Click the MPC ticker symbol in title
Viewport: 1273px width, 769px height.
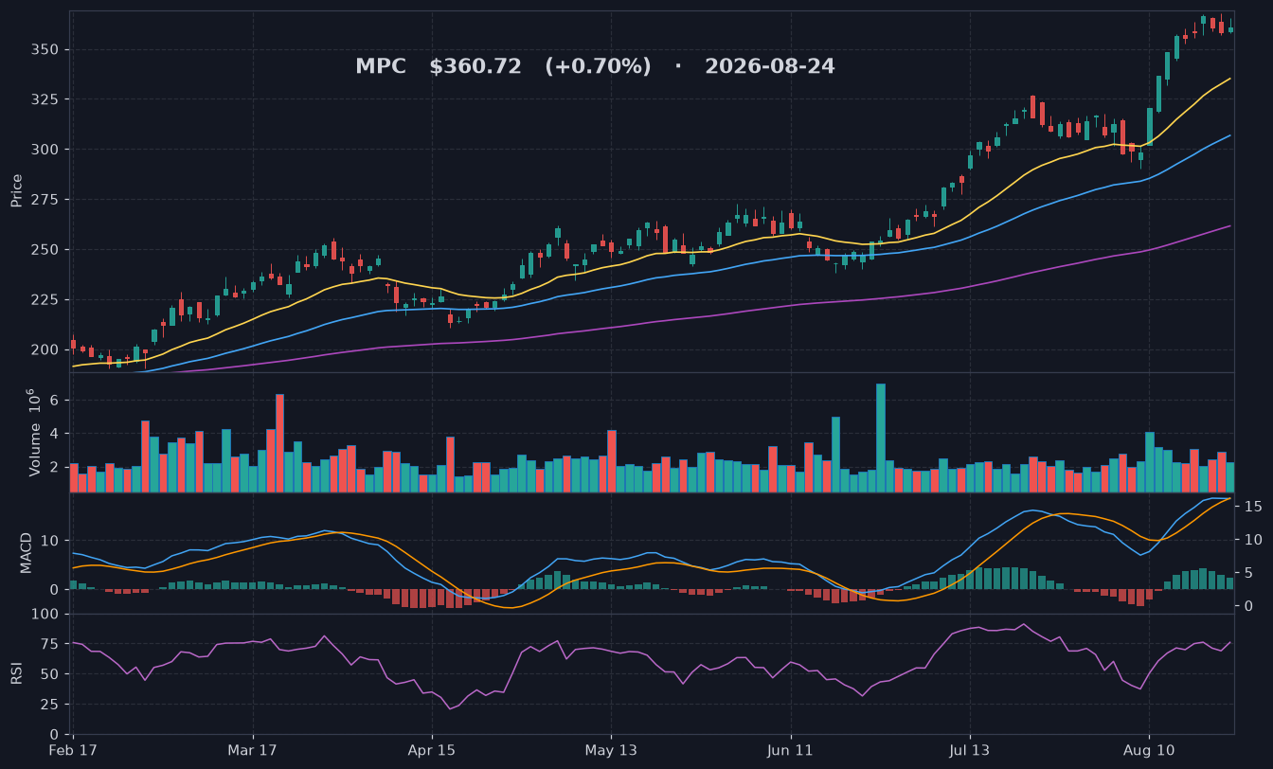coord(380,67)
